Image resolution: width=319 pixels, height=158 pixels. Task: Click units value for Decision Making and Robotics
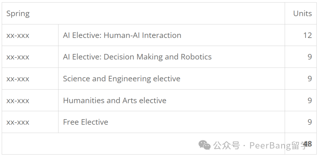coord(310,57)
